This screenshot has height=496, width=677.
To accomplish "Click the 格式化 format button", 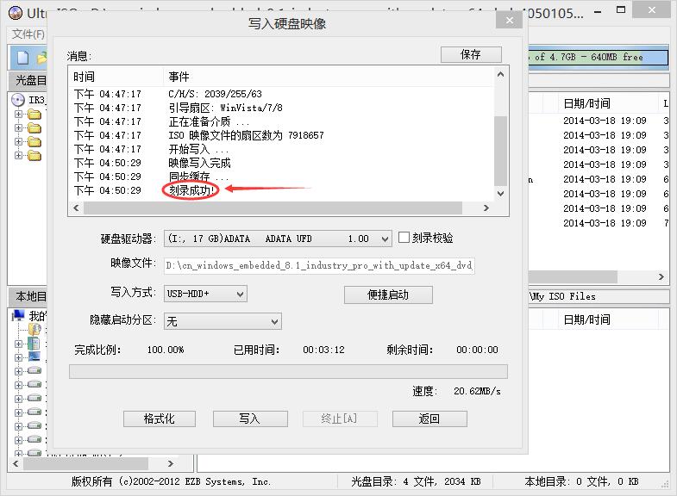I will [x=160, y=418].
